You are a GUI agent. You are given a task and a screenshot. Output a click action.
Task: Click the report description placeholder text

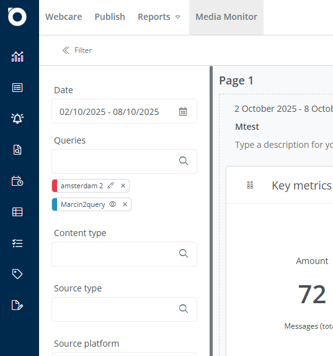point(284,145)
